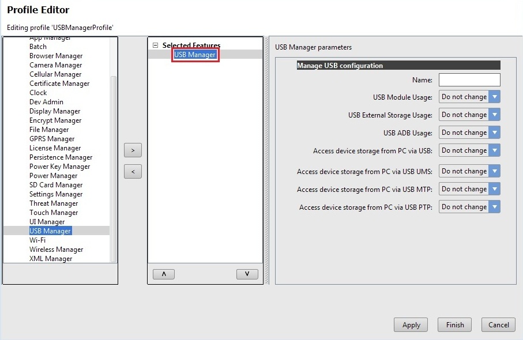Select Camera Manager in the feature list

pyautogui.click(x=55, y=65)
